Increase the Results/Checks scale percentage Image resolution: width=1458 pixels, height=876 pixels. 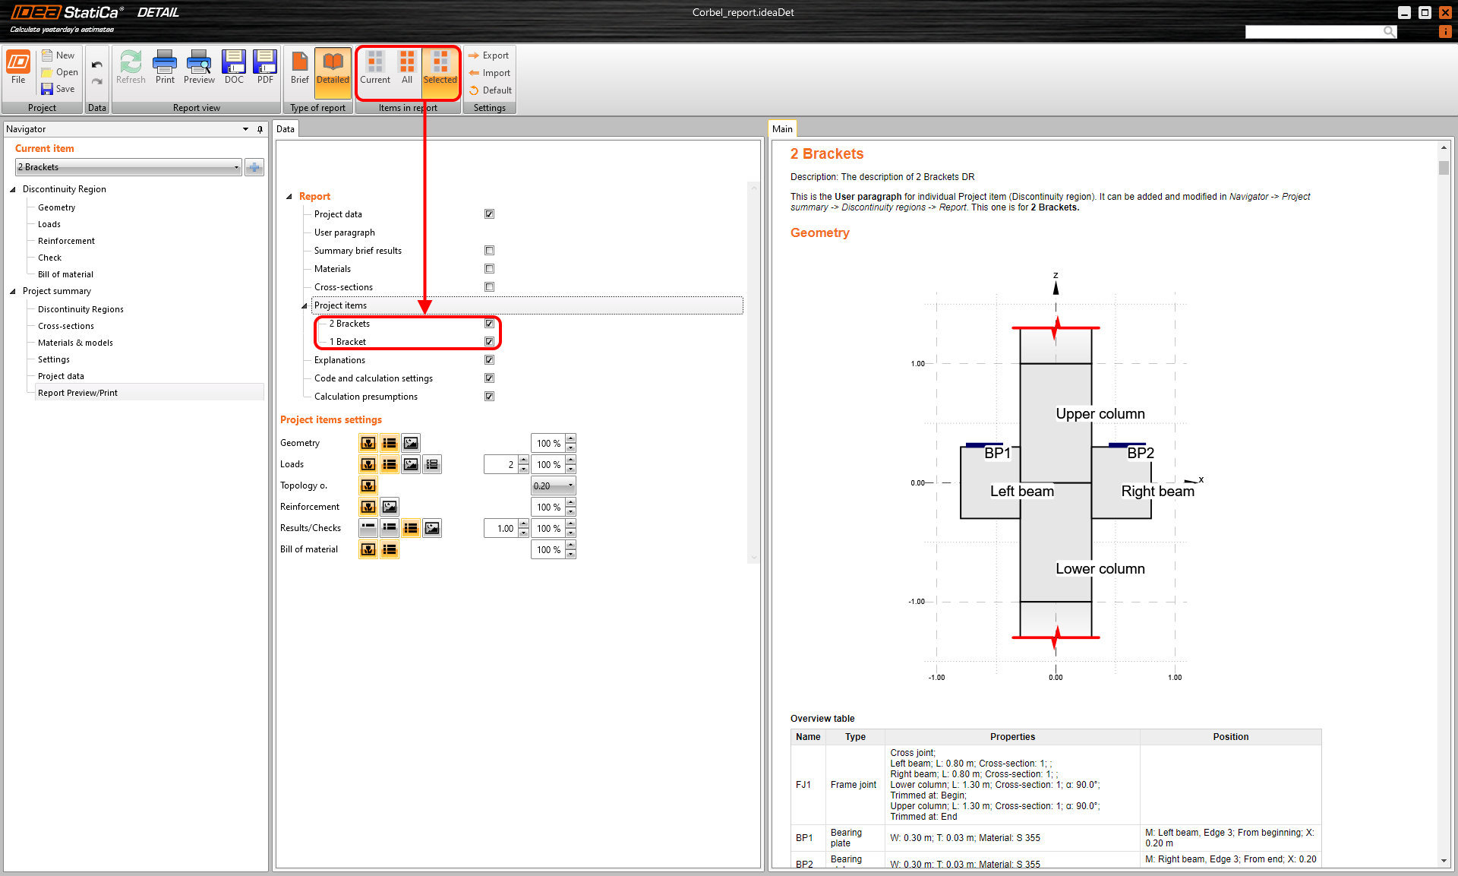tap(570, 524)
